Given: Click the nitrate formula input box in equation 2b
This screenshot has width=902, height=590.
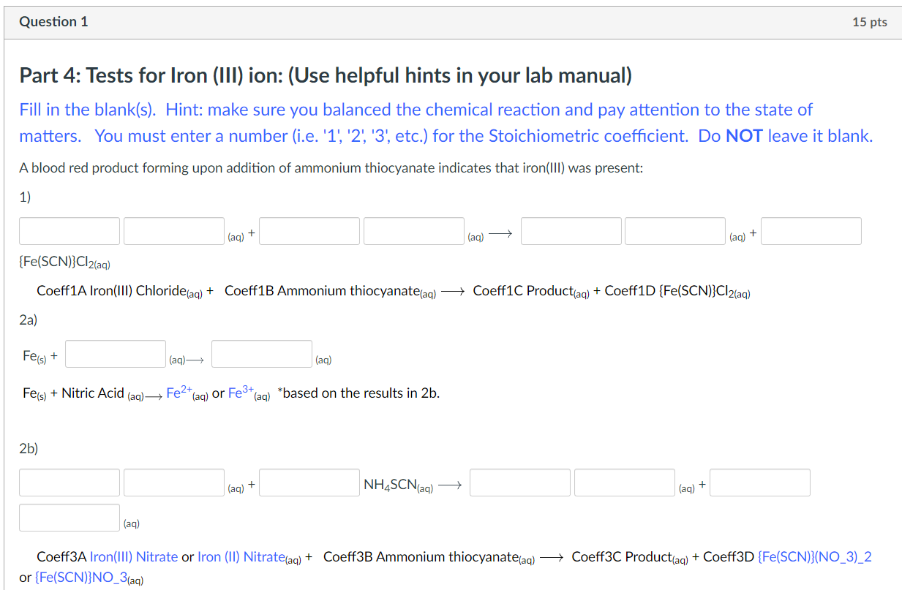Looking at the screenshot, I should click(x=173, y=482).
